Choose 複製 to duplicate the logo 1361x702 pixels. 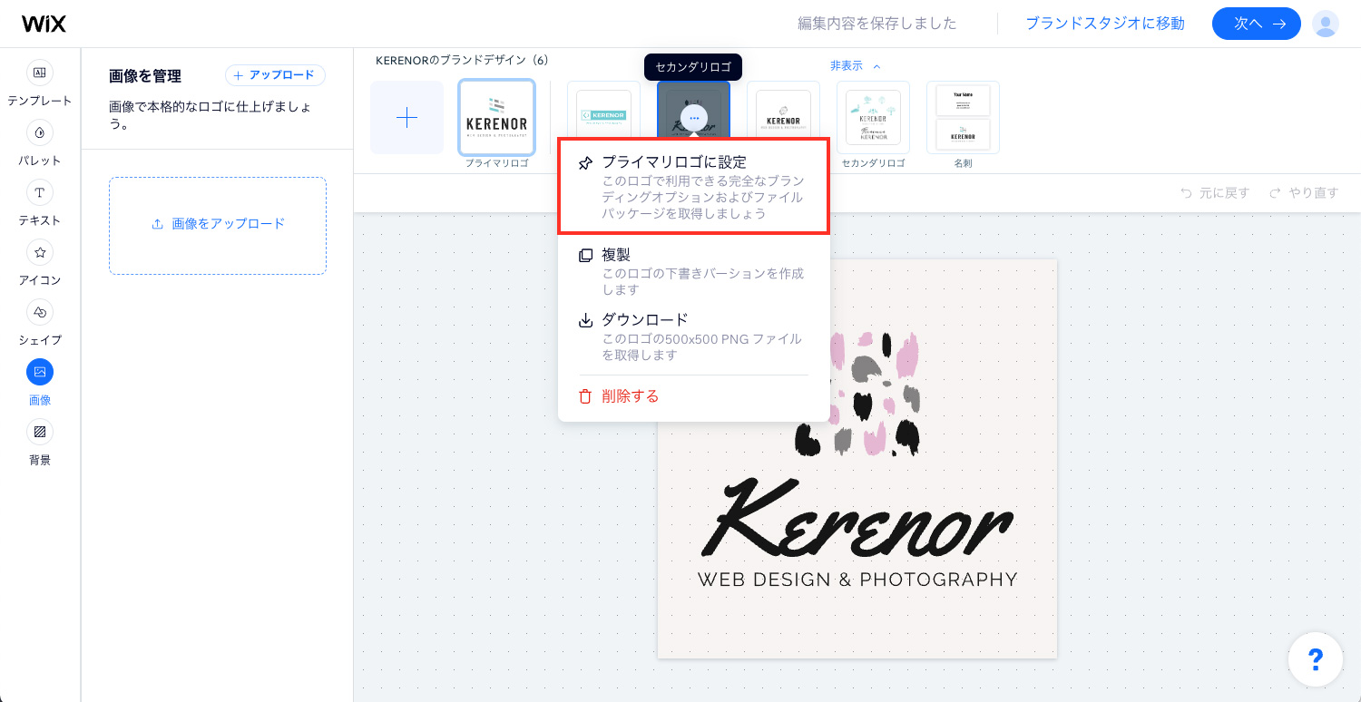693,271
